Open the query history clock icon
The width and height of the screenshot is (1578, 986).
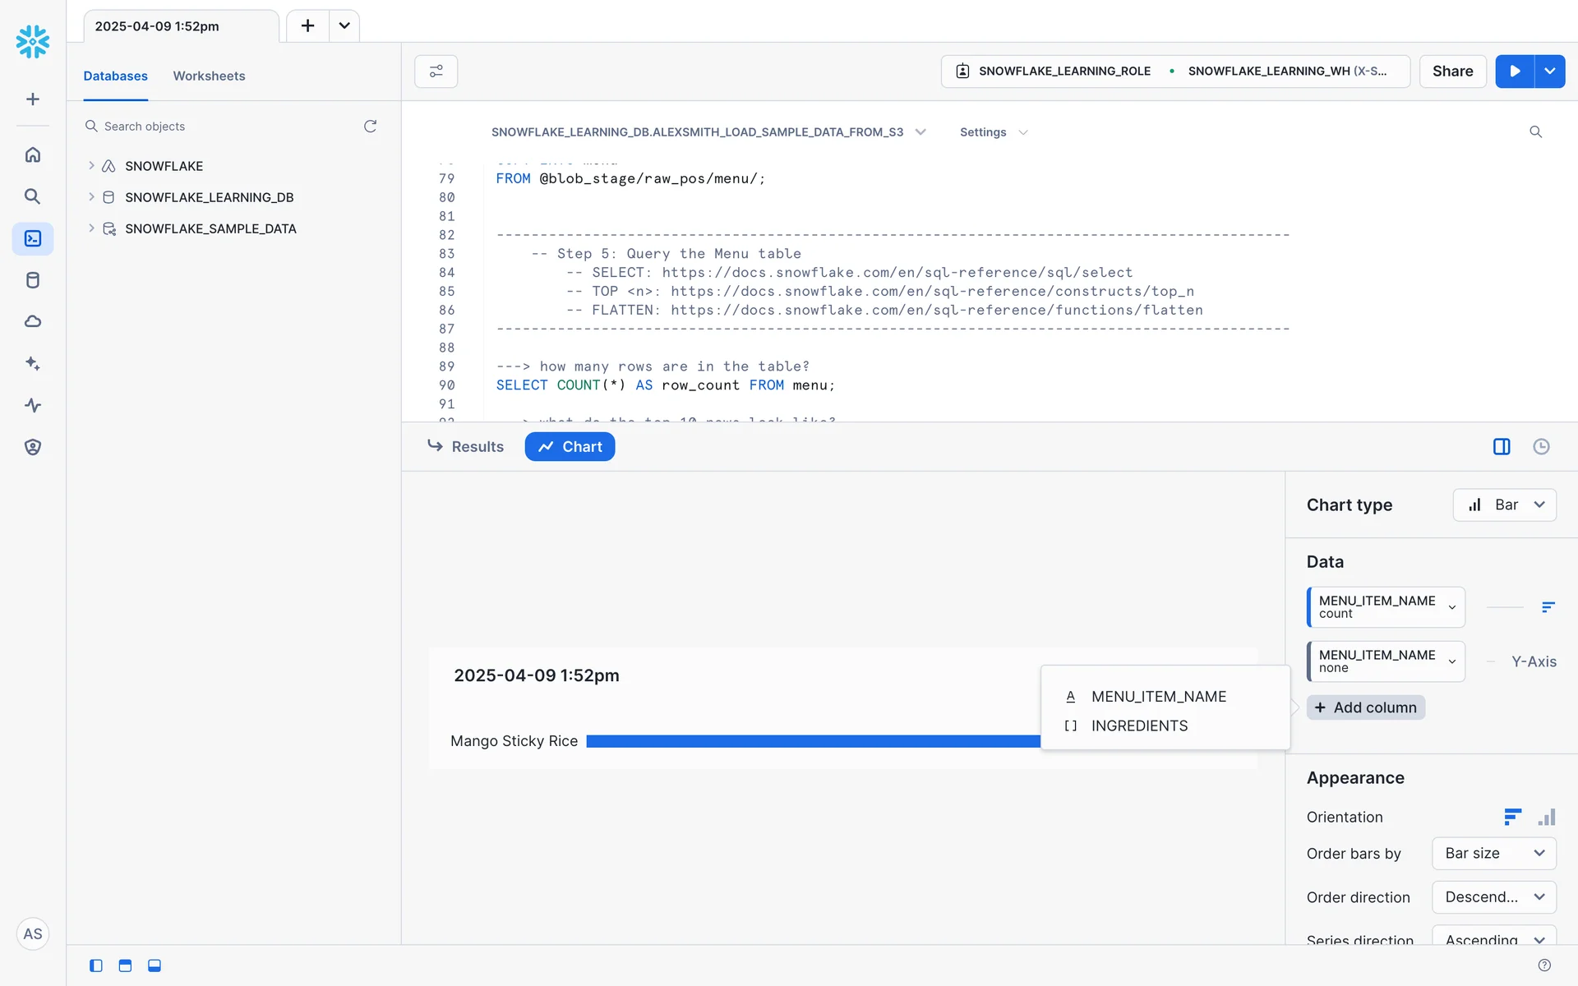click(x=1541, y=446)
